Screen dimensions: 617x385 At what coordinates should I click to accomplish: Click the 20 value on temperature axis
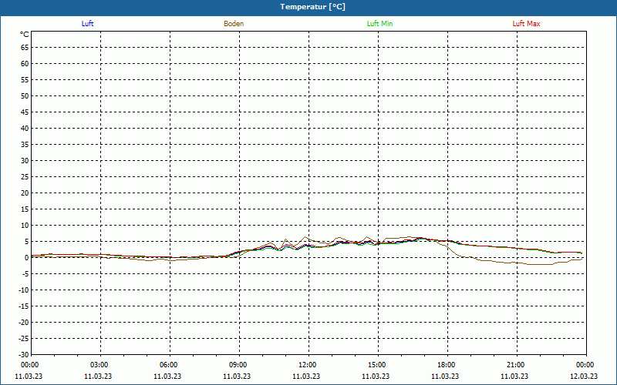pyautogui.click(x=25, y=193)
